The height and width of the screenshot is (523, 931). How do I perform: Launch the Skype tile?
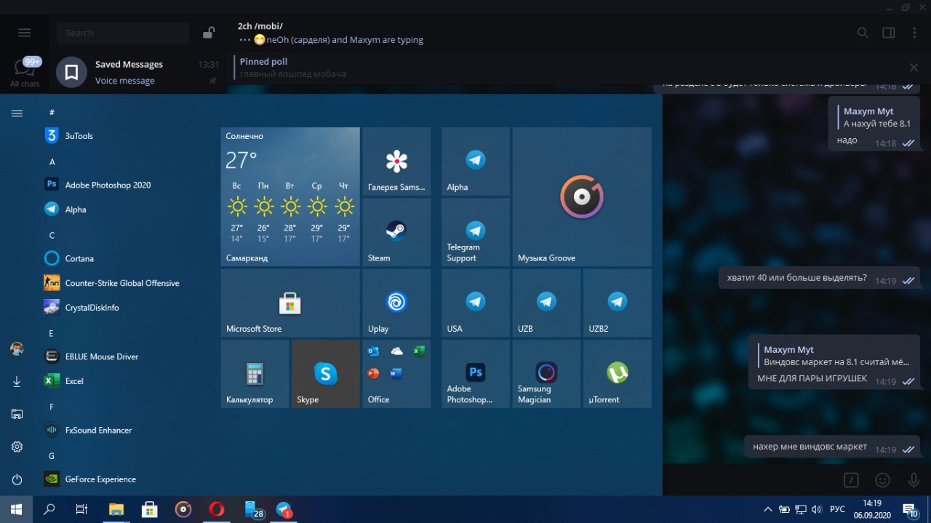pos(326,374)
